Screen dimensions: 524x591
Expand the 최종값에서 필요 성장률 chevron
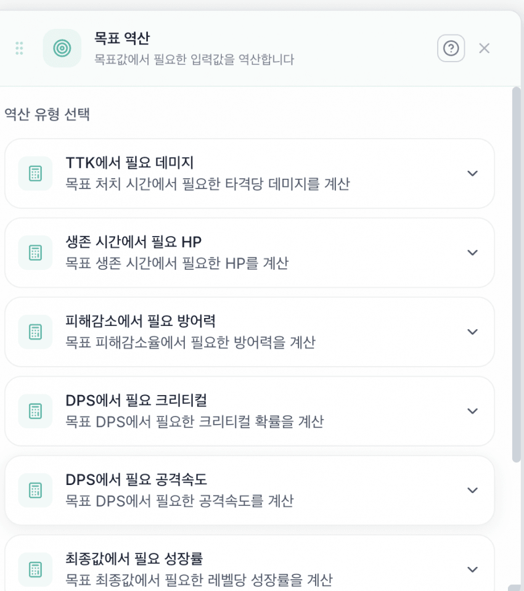(x=472, y=569)
